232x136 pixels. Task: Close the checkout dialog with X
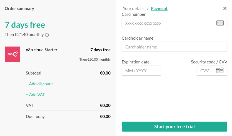225,9
